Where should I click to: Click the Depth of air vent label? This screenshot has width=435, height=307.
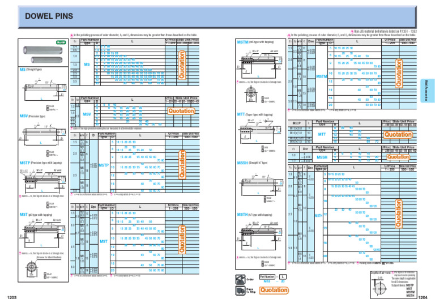tap(381, 273)
